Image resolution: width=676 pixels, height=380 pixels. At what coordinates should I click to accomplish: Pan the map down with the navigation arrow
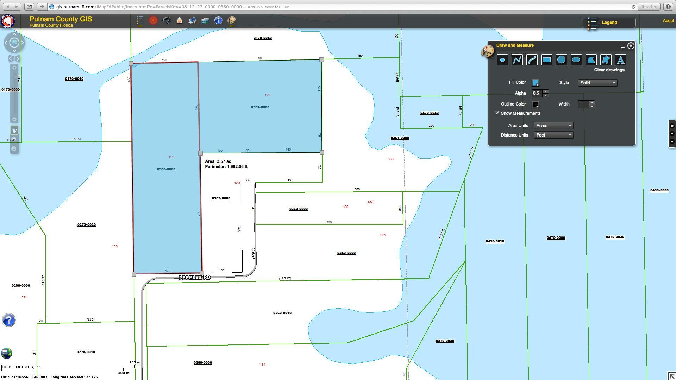[14, 51]
